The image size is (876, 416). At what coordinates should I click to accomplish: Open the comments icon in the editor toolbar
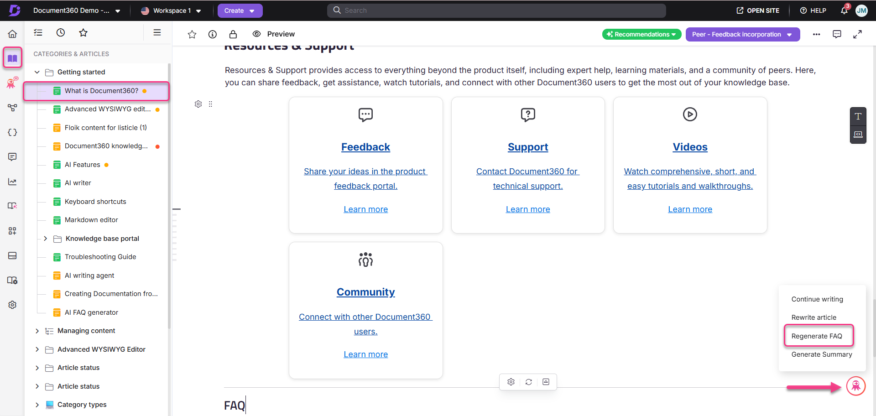click(x=837, y=34)
